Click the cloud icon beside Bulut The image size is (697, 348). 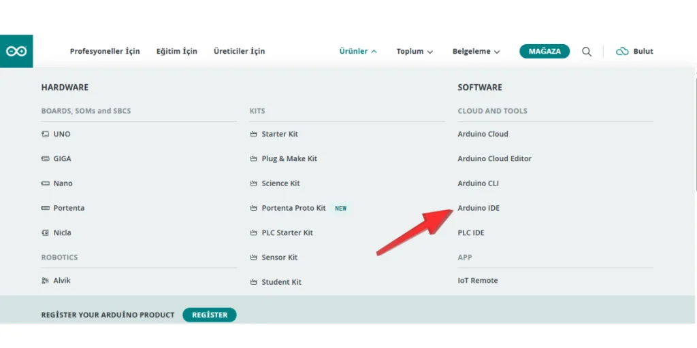[622, 52]
